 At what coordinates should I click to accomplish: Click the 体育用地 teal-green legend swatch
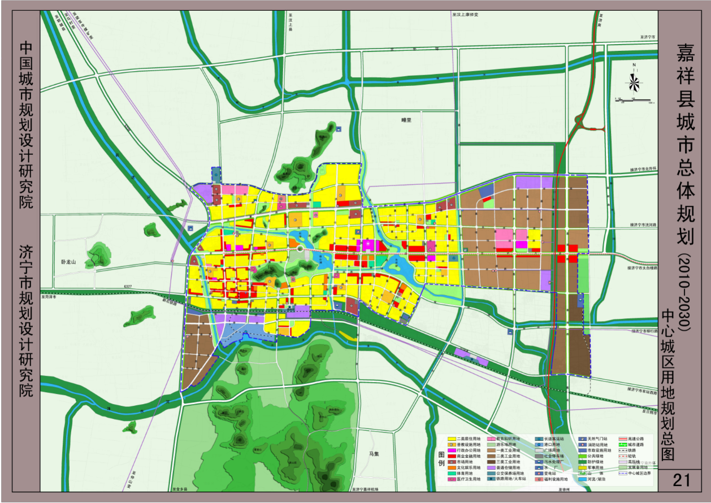[x=452, y=474]
